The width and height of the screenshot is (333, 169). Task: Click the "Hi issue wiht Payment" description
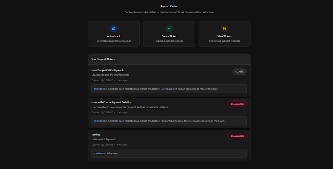coord(103,139)
